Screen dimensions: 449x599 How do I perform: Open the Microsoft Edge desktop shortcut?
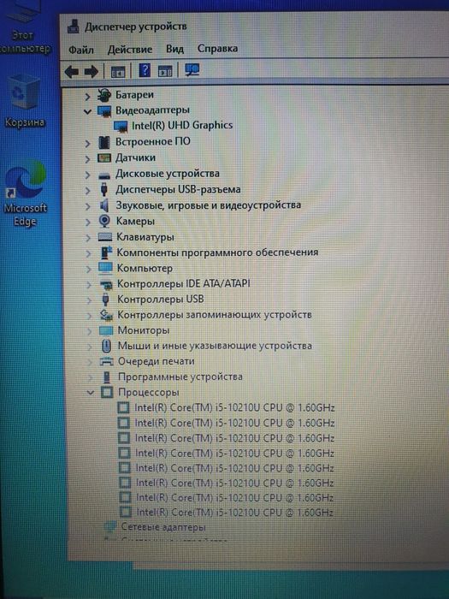[x=25, y=194]
